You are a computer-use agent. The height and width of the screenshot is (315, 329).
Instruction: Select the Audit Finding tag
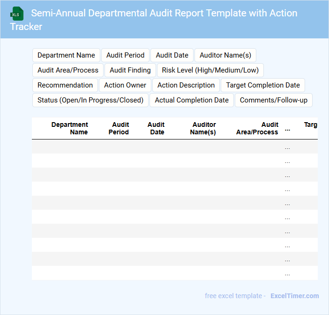(x=130, y=70)
